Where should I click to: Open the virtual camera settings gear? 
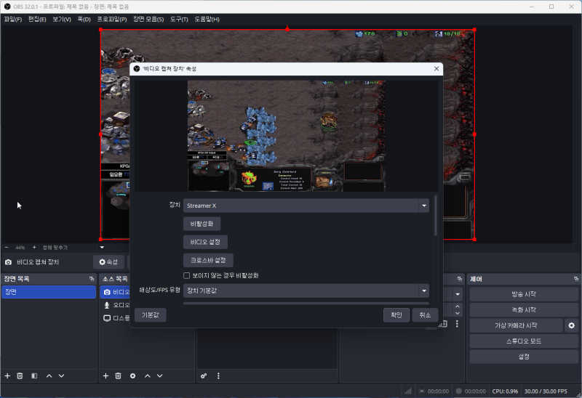tap(572, 325)
